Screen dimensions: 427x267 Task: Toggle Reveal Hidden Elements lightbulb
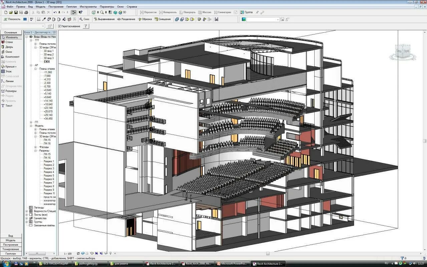110,253
